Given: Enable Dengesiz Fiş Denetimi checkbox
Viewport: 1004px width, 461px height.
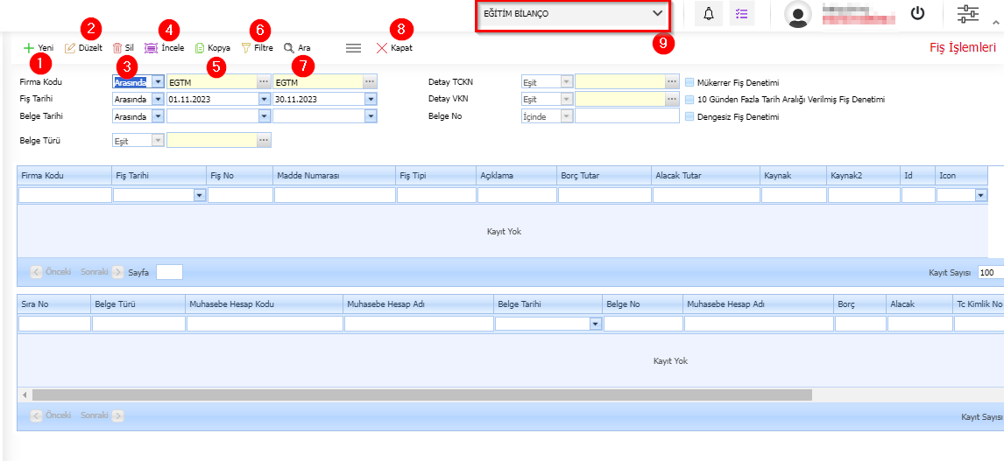Looking at the screenshot, I should pos(689,117).
